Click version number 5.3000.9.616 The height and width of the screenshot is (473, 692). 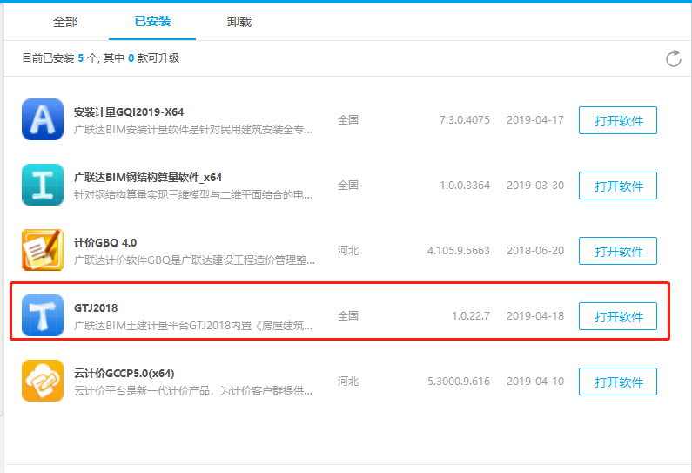(459, 382)
